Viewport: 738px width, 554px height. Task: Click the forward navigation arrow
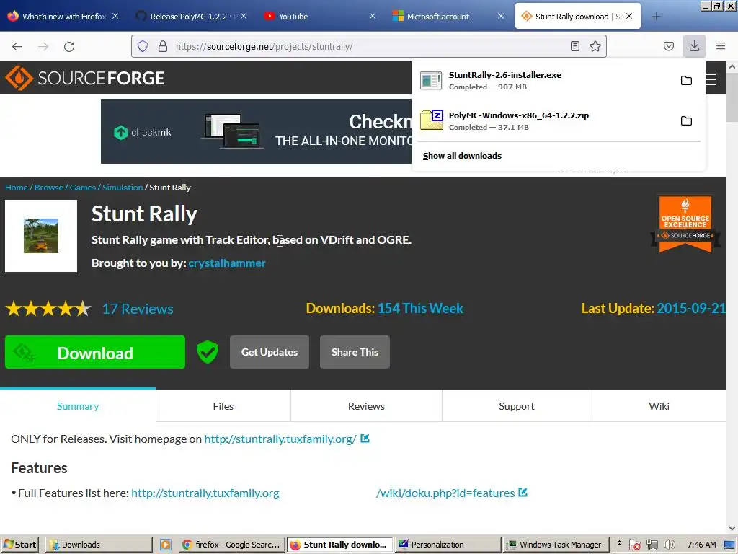[x=43, y=46]
